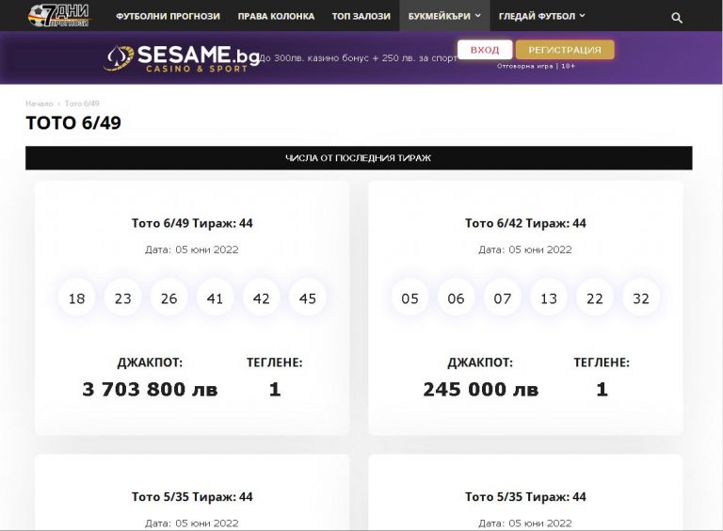Follow the Начало breadcrumb link
The width and height of the screenshot is (723, 531).
(39, 104)
